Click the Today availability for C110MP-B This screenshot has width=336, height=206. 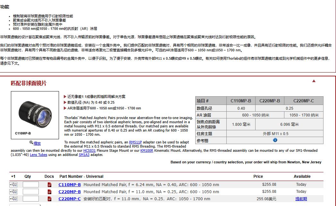point(301,185)
